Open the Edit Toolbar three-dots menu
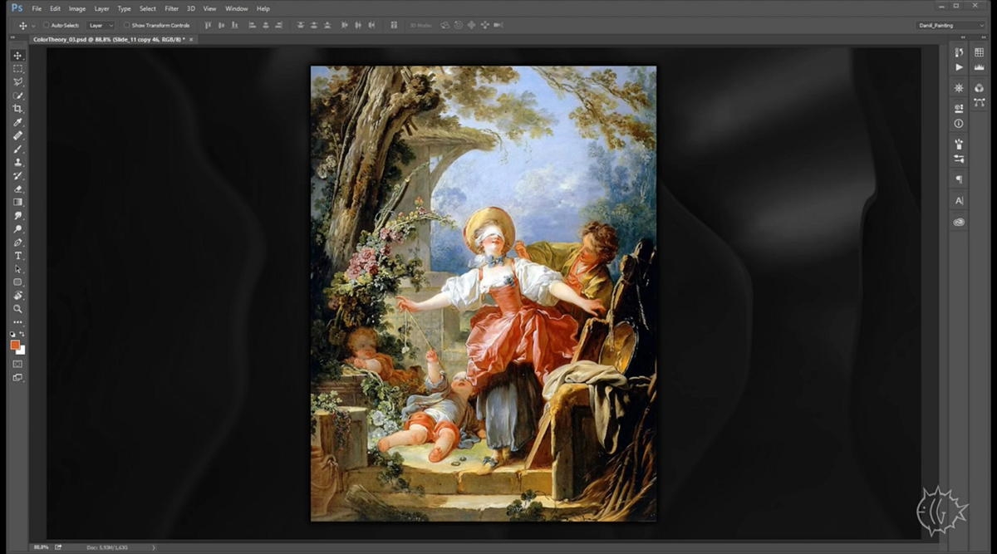Viewport: 997px width, 554px height. point(17,321)
